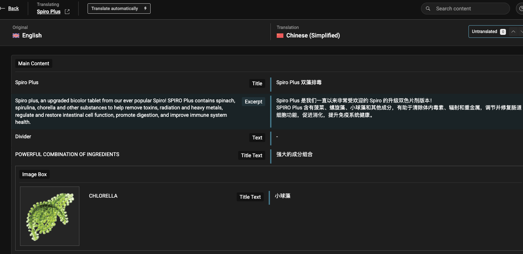The height and width of the screenshot is (254, 523).
Task: Click the China flag icon
Action: pos(280,36)
